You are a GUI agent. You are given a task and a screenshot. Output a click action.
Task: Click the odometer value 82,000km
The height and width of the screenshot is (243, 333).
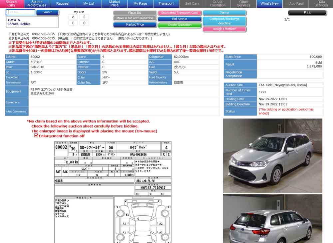coord(181,57)
